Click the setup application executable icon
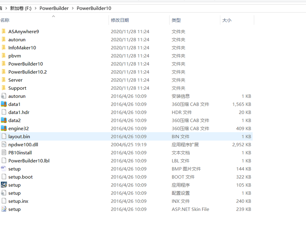The width and height of the screenshot is (306, 233). [x=4, y=185]
